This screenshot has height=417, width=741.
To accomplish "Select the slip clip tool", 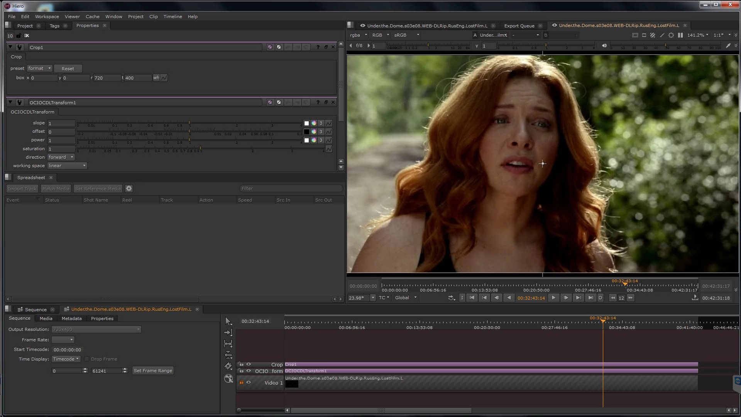I will [228, 344].
